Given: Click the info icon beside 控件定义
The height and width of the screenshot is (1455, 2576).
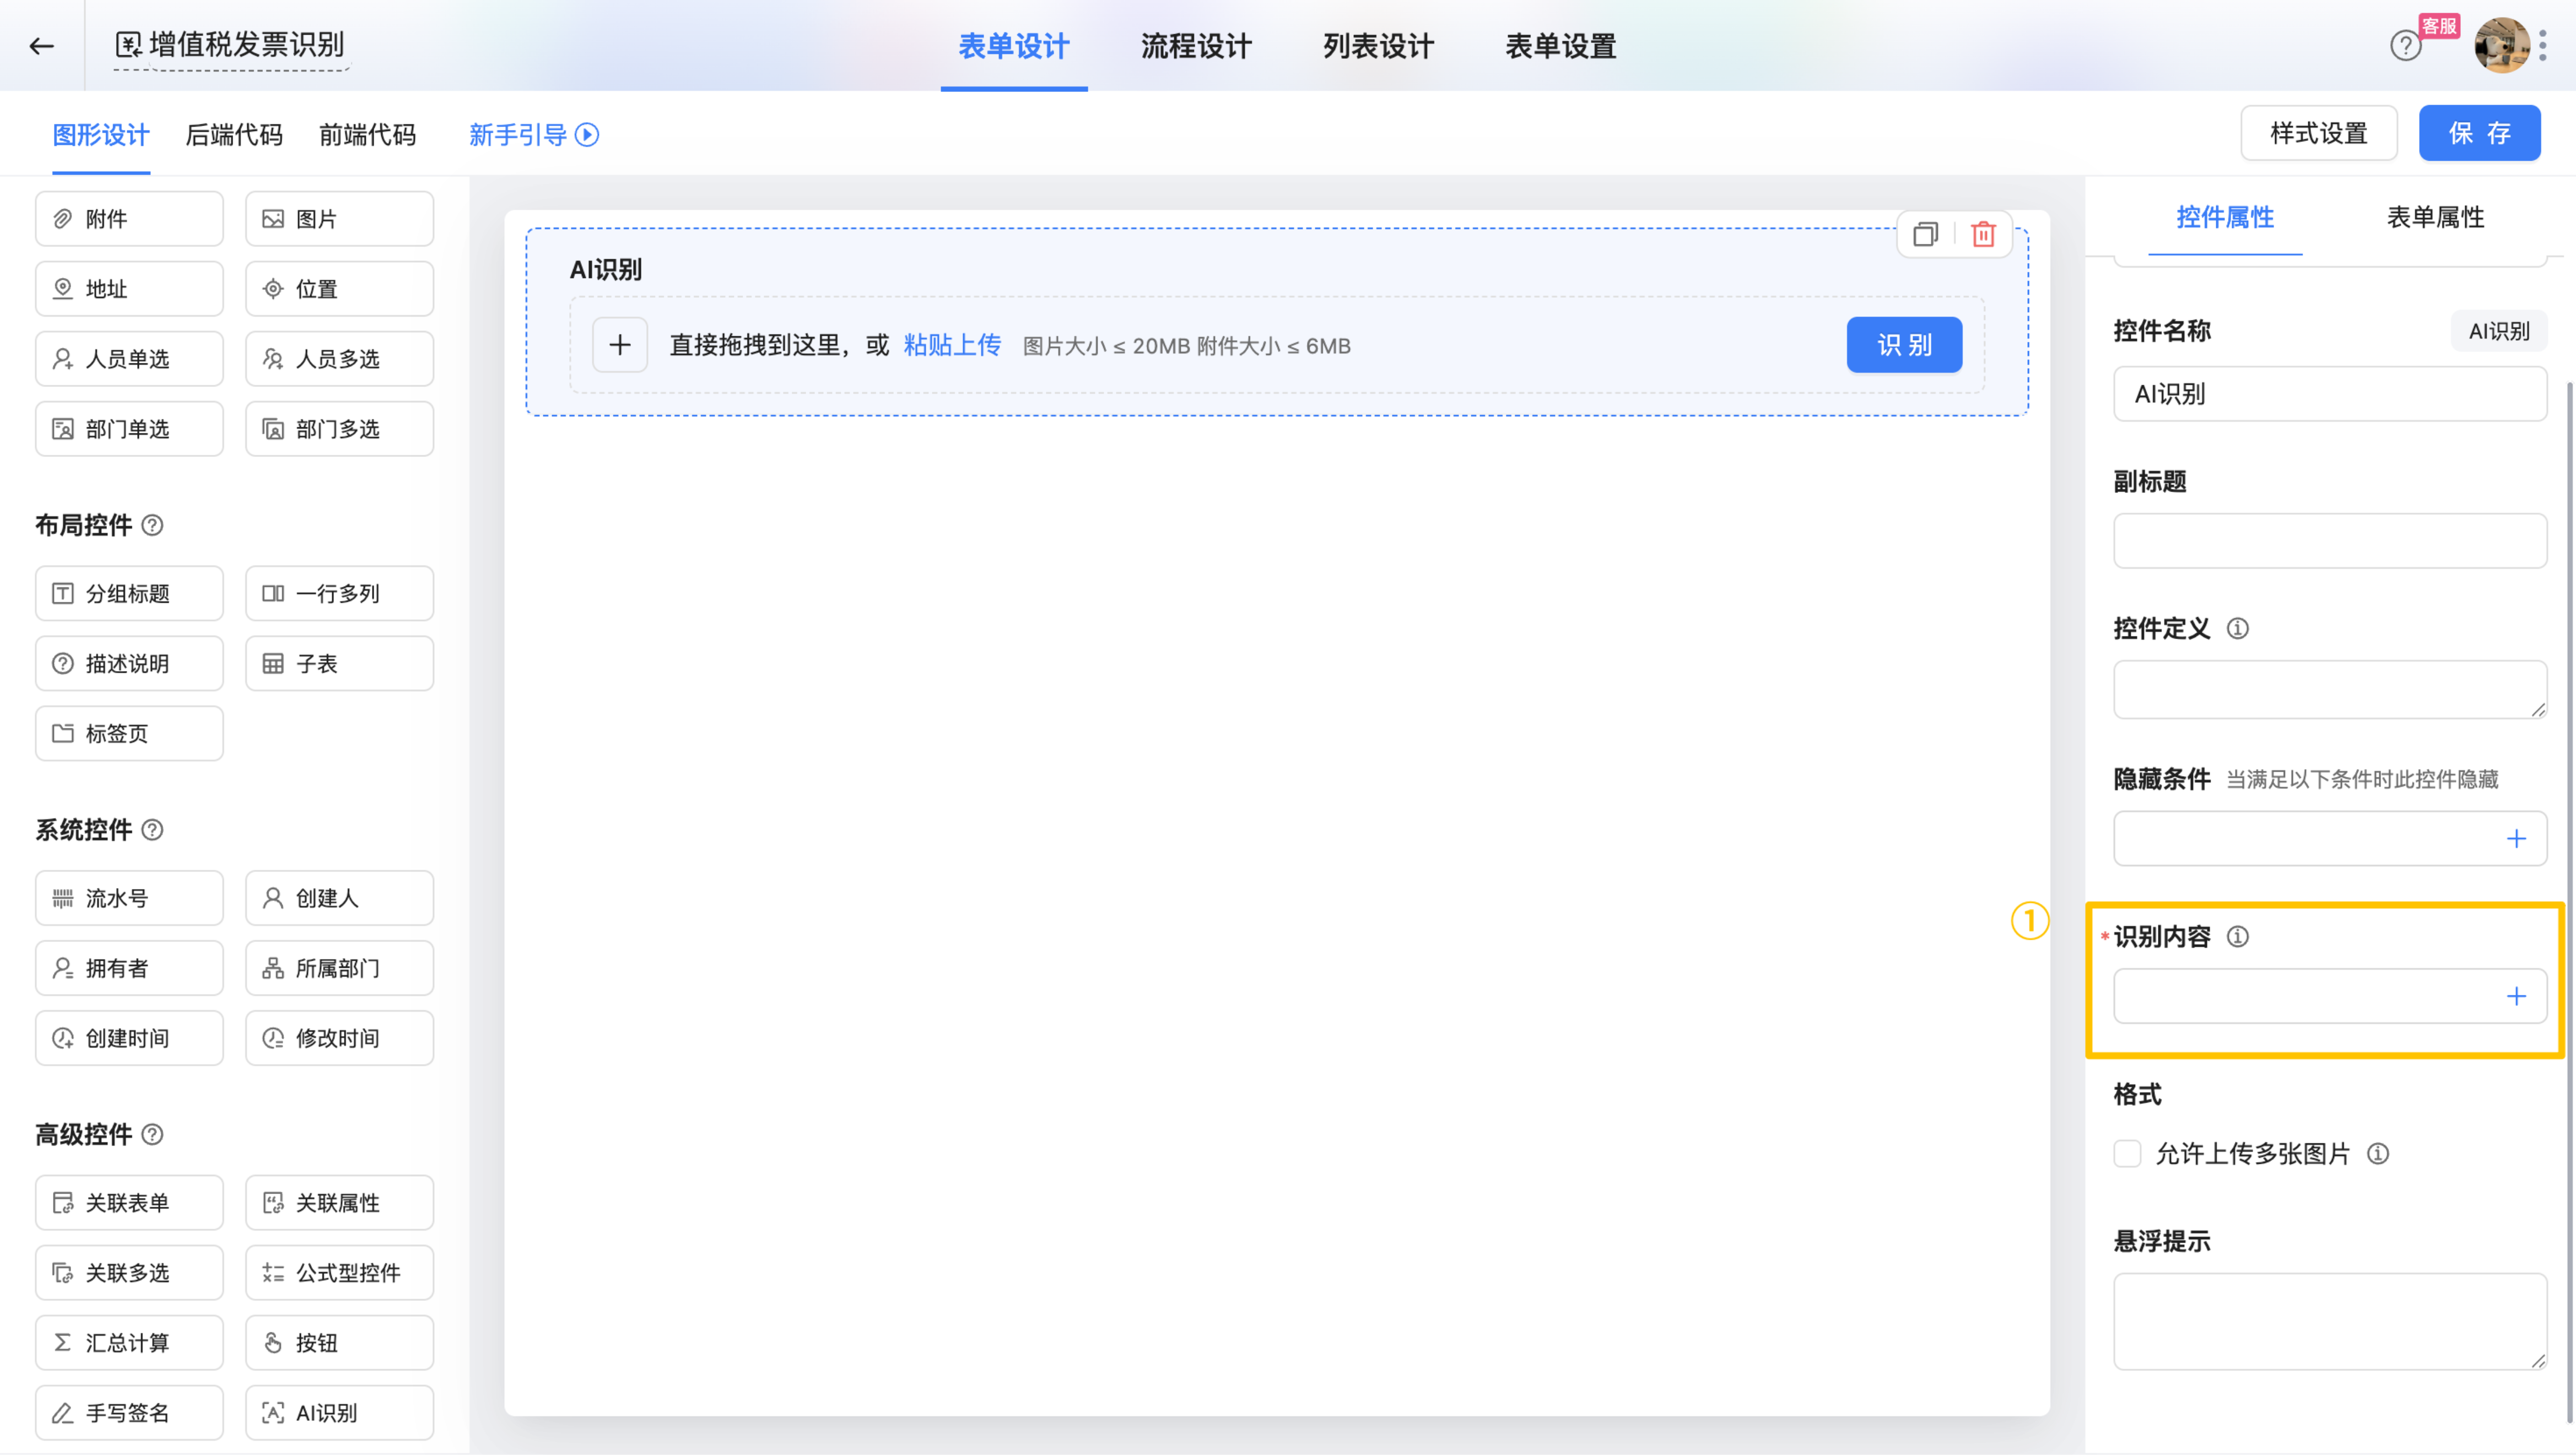Looking at the screenshot, I should [2238, 629].
